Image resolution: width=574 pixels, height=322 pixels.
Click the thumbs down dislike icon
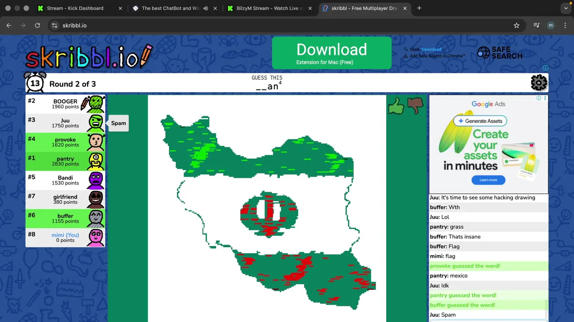point(415,106)
